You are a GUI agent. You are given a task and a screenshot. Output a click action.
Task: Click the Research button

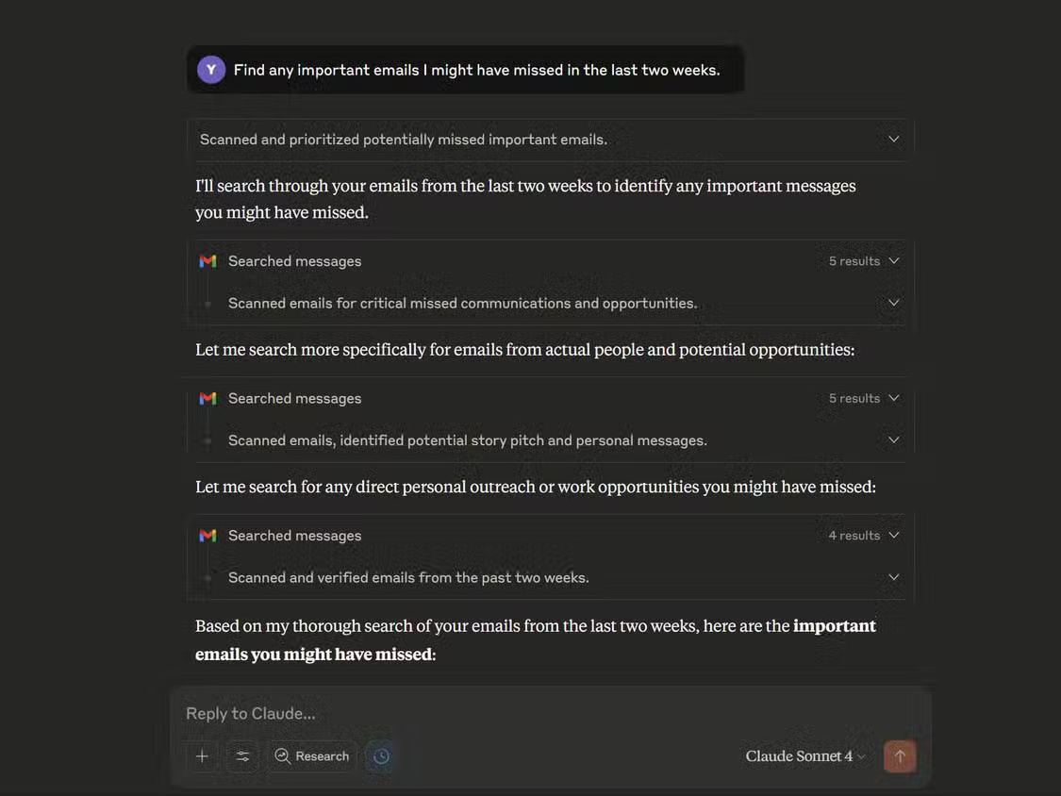(x=311, y=755)
